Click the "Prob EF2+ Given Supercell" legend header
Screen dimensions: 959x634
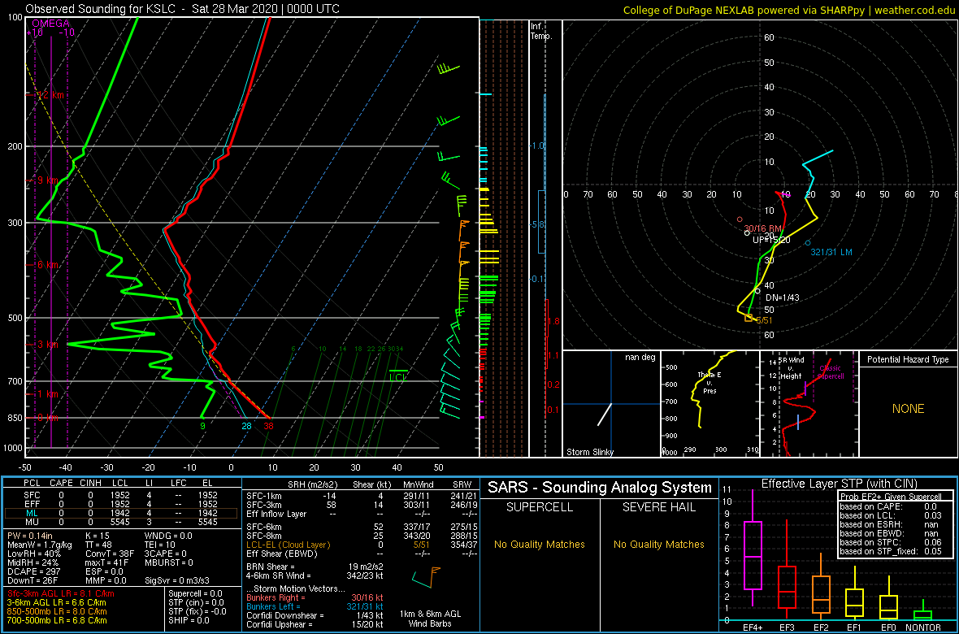coord(891,497)
